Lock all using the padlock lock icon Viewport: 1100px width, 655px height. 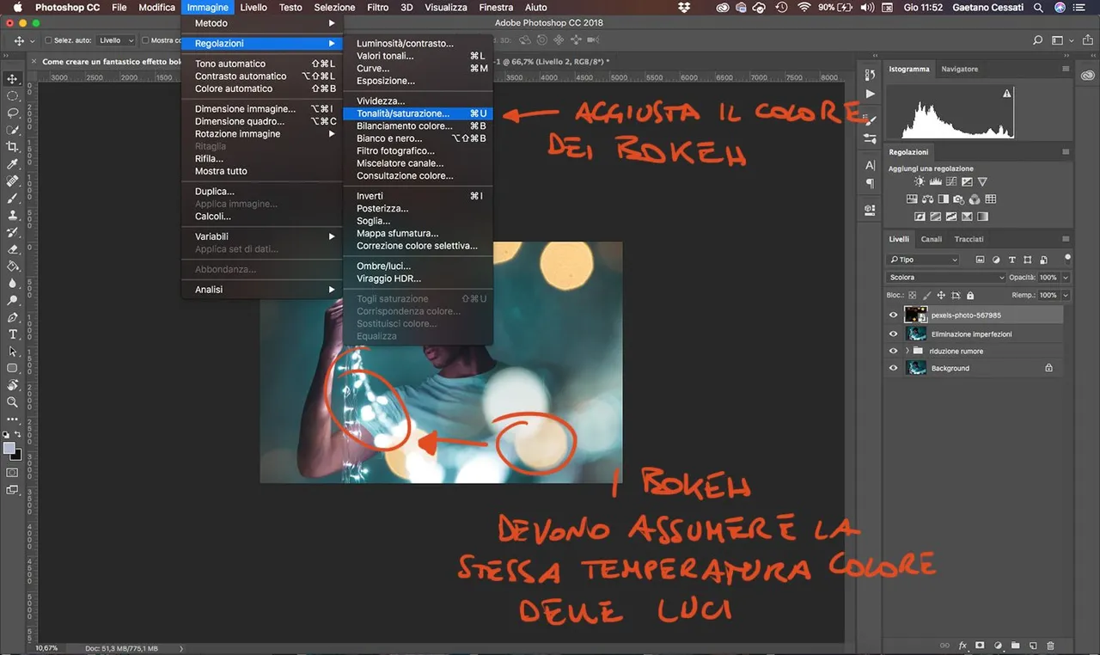969,295
